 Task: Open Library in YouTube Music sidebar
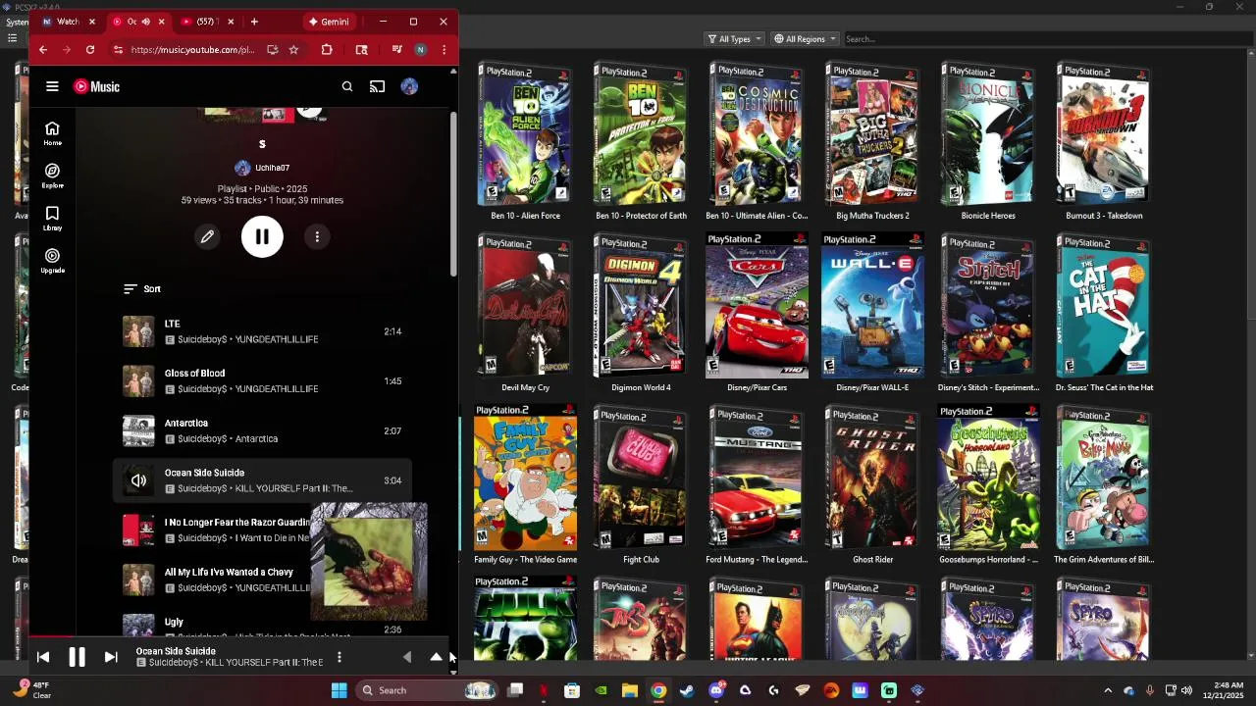click(x=52, y=219)
